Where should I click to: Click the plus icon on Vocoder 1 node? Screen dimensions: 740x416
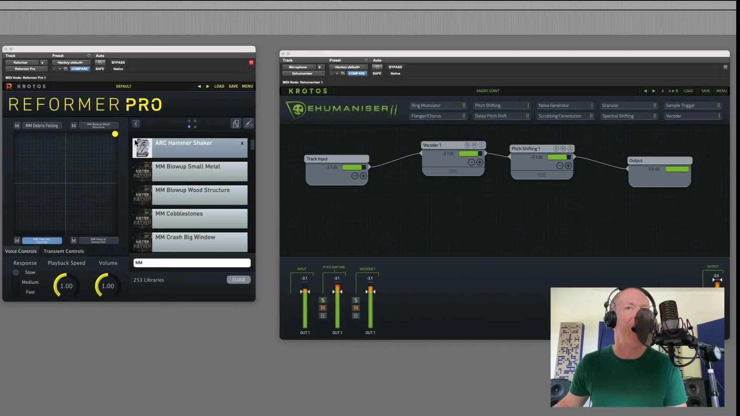tap(479, 162)
